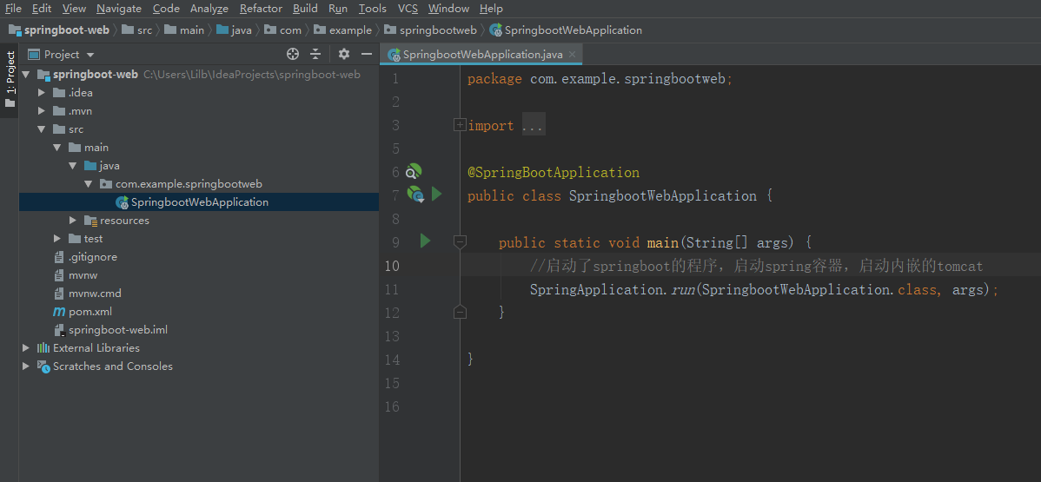Image resolution: width=1041 pixels, height=482 pixels.
Task: Click the Scratches and Consoles icon
Action: coord(43,366)
